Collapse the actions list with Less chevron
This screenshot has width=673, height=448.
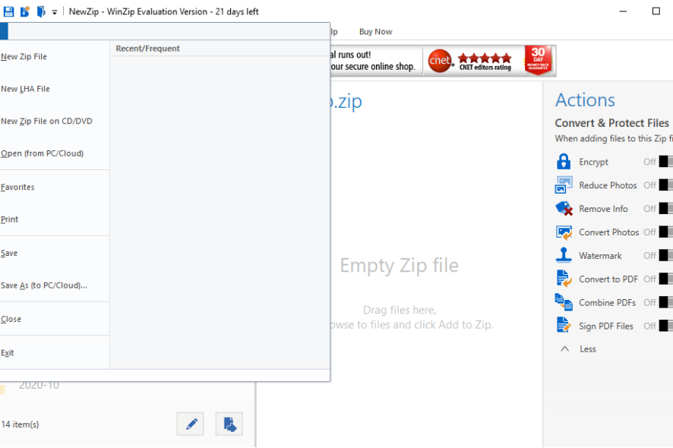click(x=565, y=349)
